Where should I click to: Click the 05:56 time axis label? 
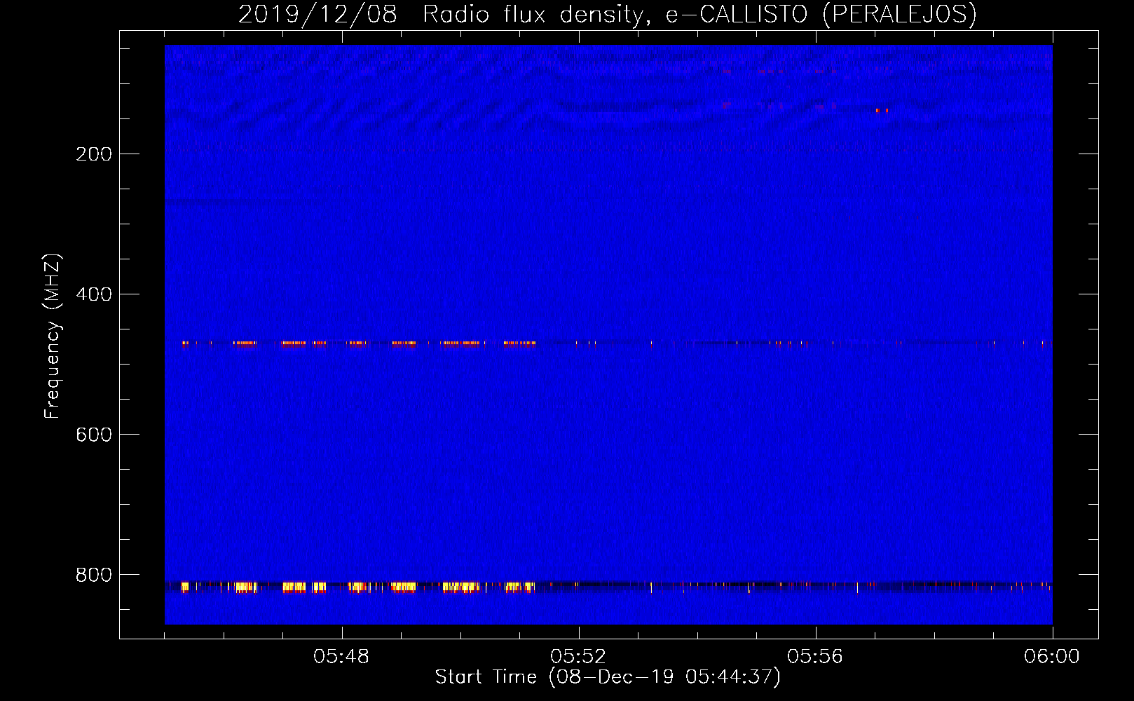pyautogui.click(x=815, y=657)
